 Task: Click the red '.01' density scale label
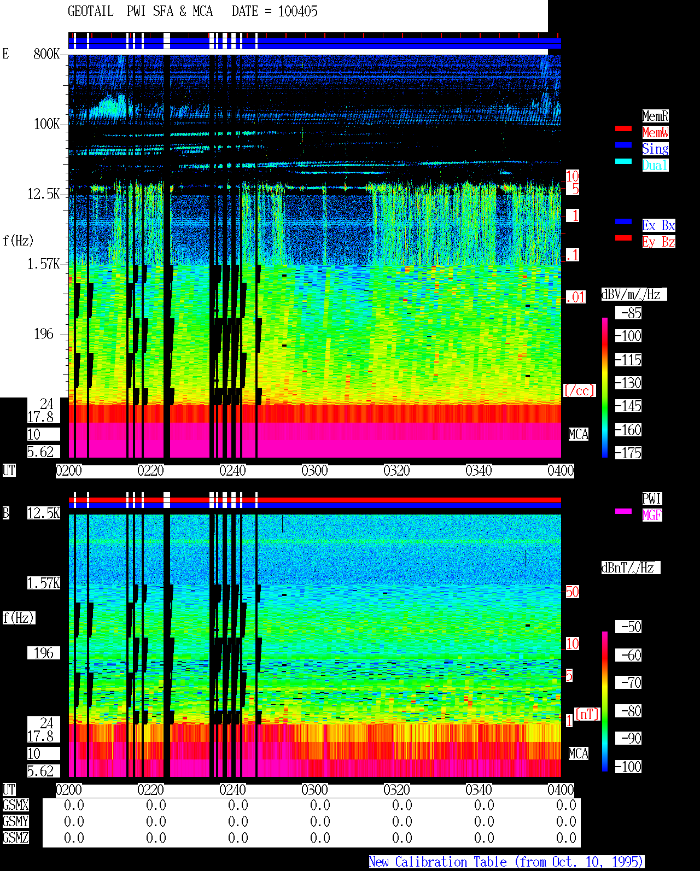[576, 297]
